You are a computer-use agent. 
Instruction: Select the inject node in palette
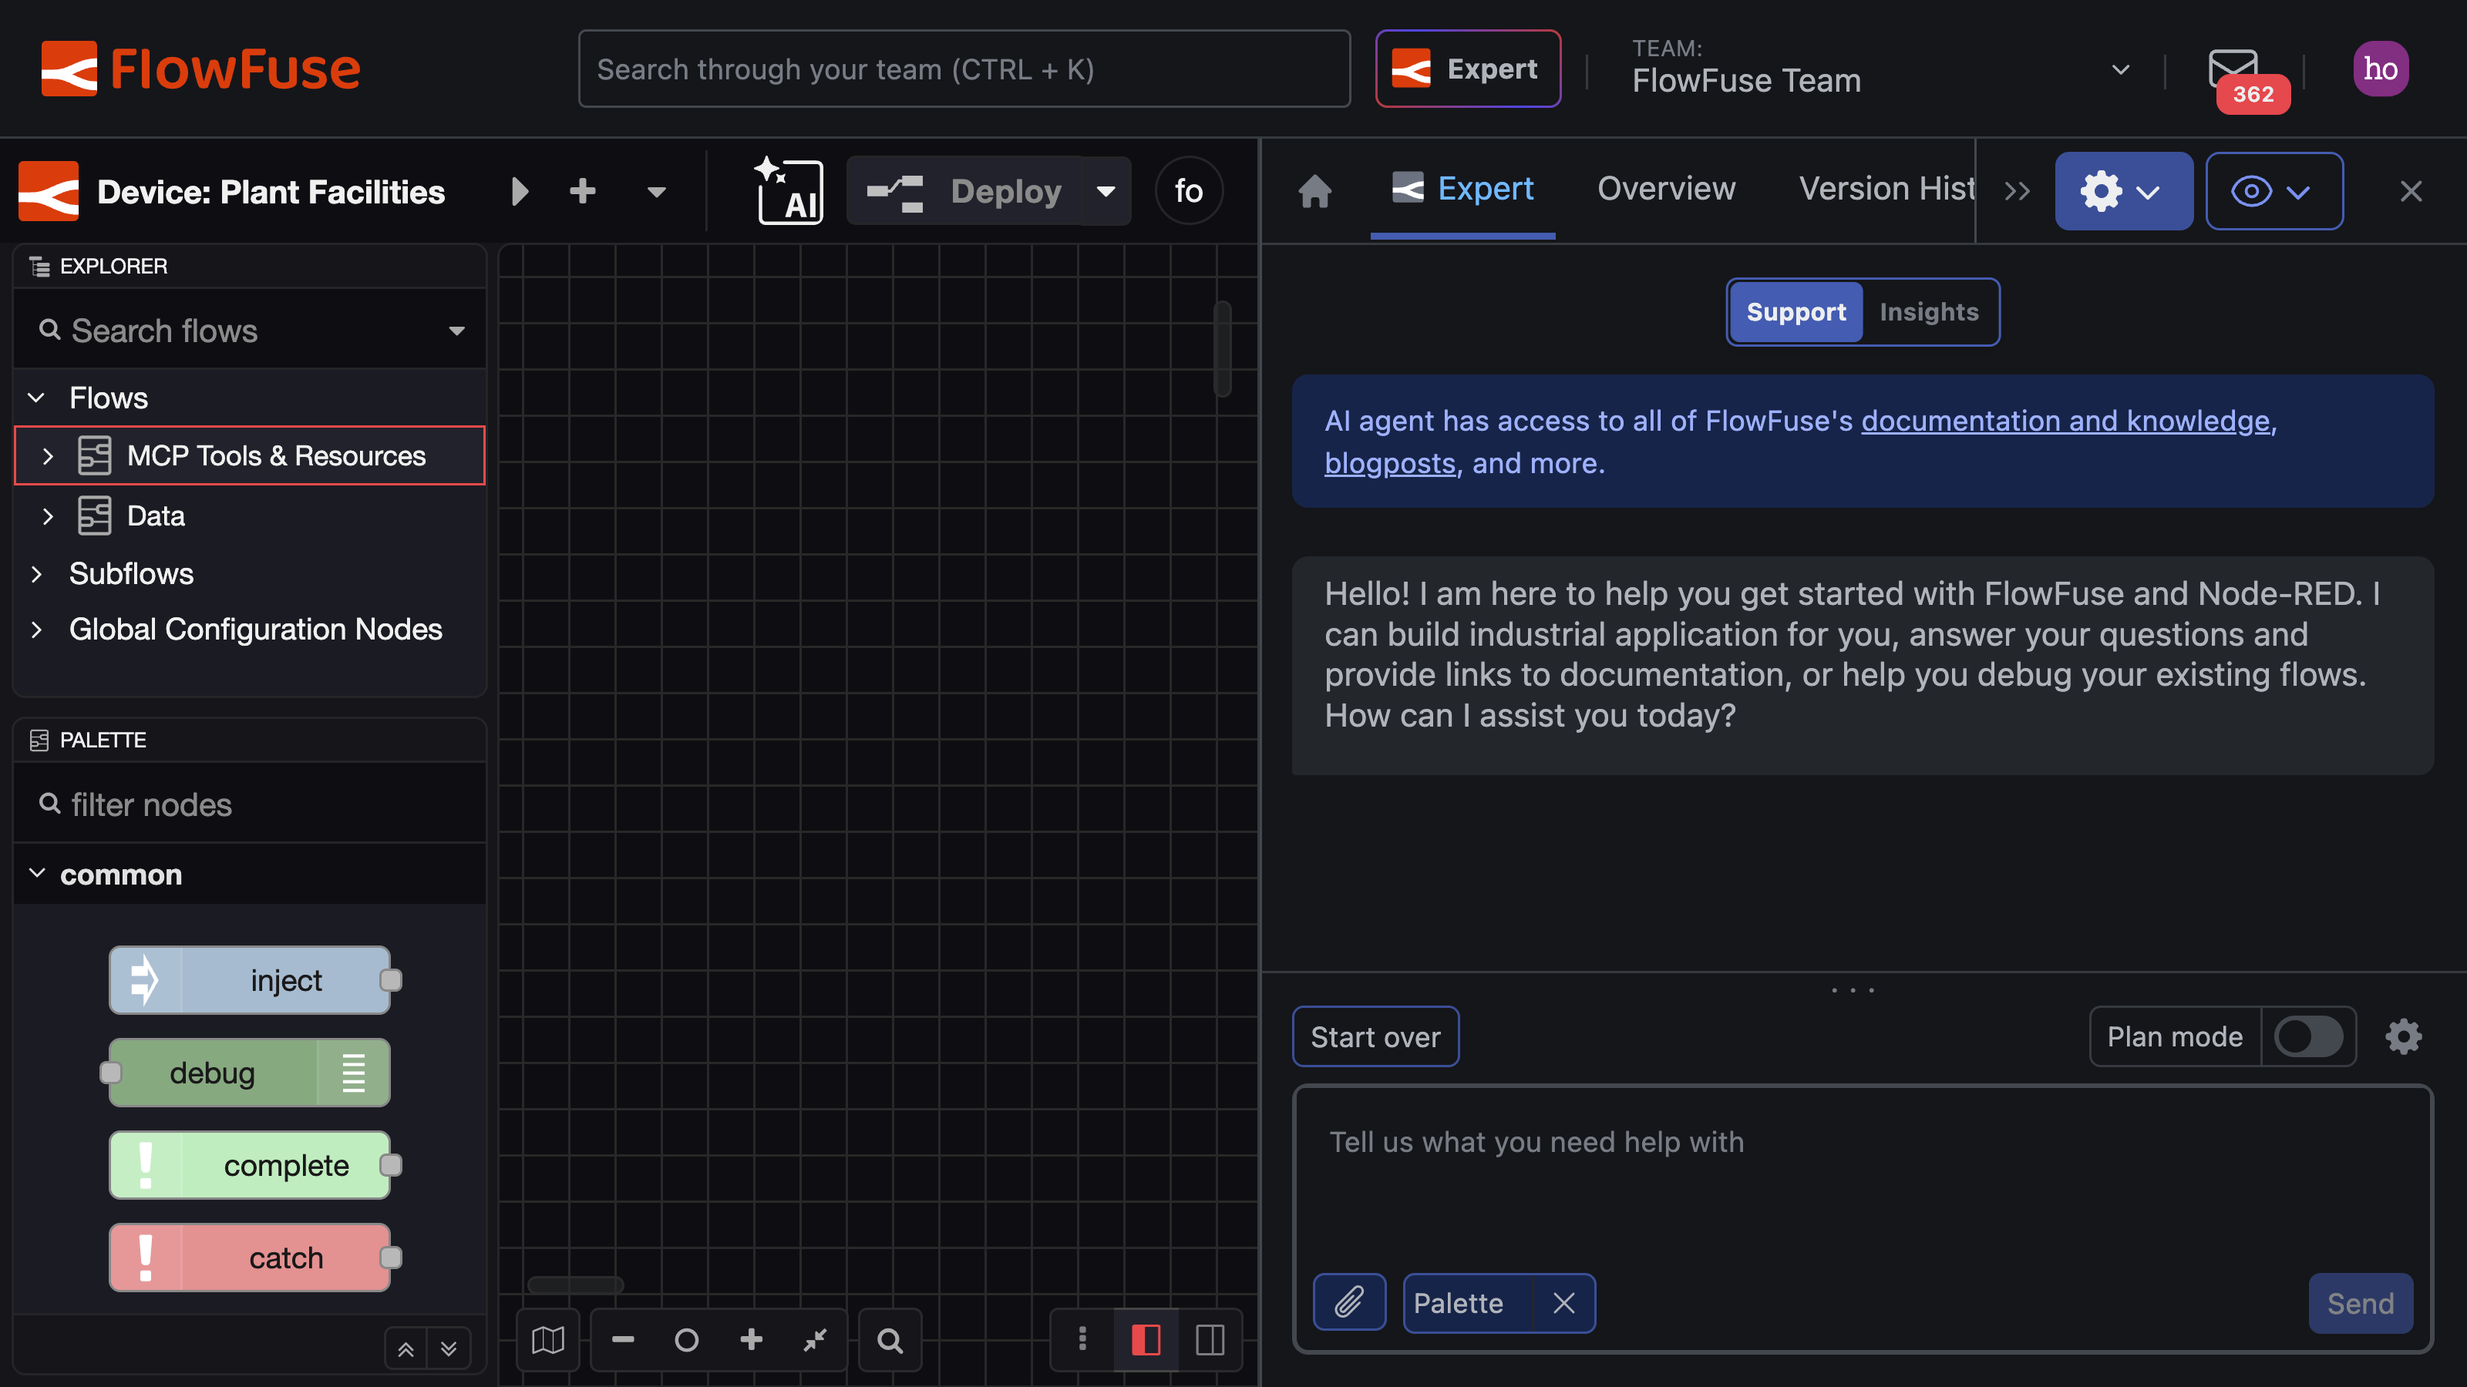tap(250, 980)
